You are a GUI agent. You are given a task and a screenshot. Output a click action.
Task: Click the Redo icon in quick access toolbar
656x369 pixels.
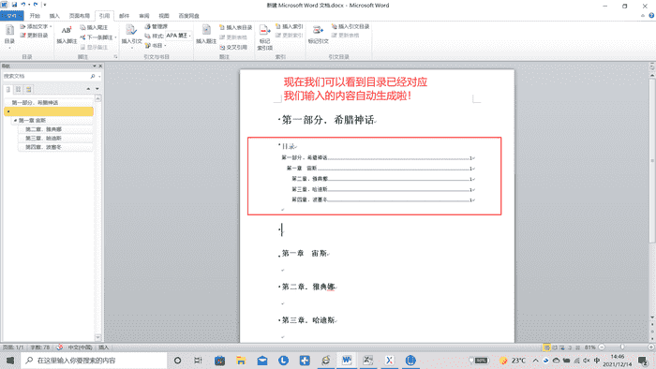click(36, 5)
